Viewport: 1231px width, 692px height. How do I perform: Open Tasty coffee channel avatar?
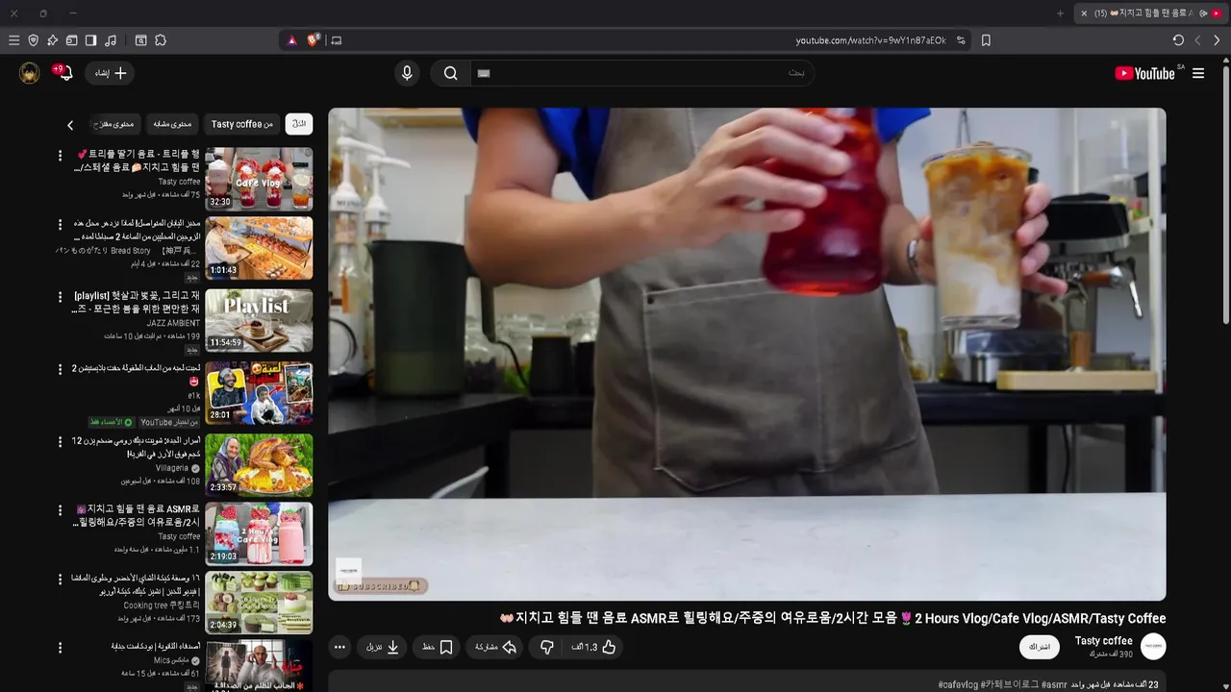click(1153, 646)
